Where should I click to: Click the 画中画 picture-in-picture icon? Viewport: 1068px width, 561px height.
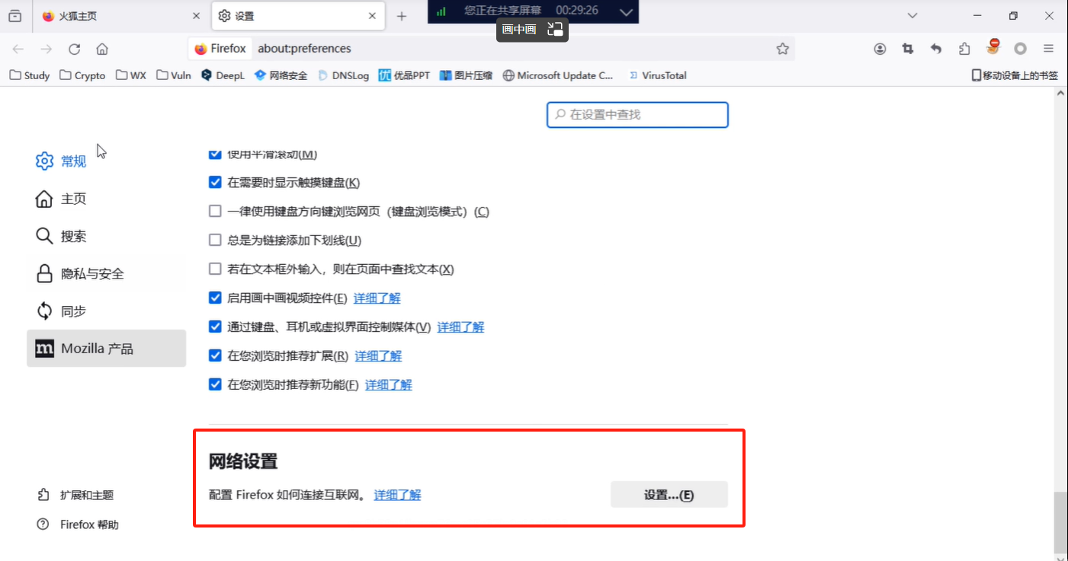555,30
